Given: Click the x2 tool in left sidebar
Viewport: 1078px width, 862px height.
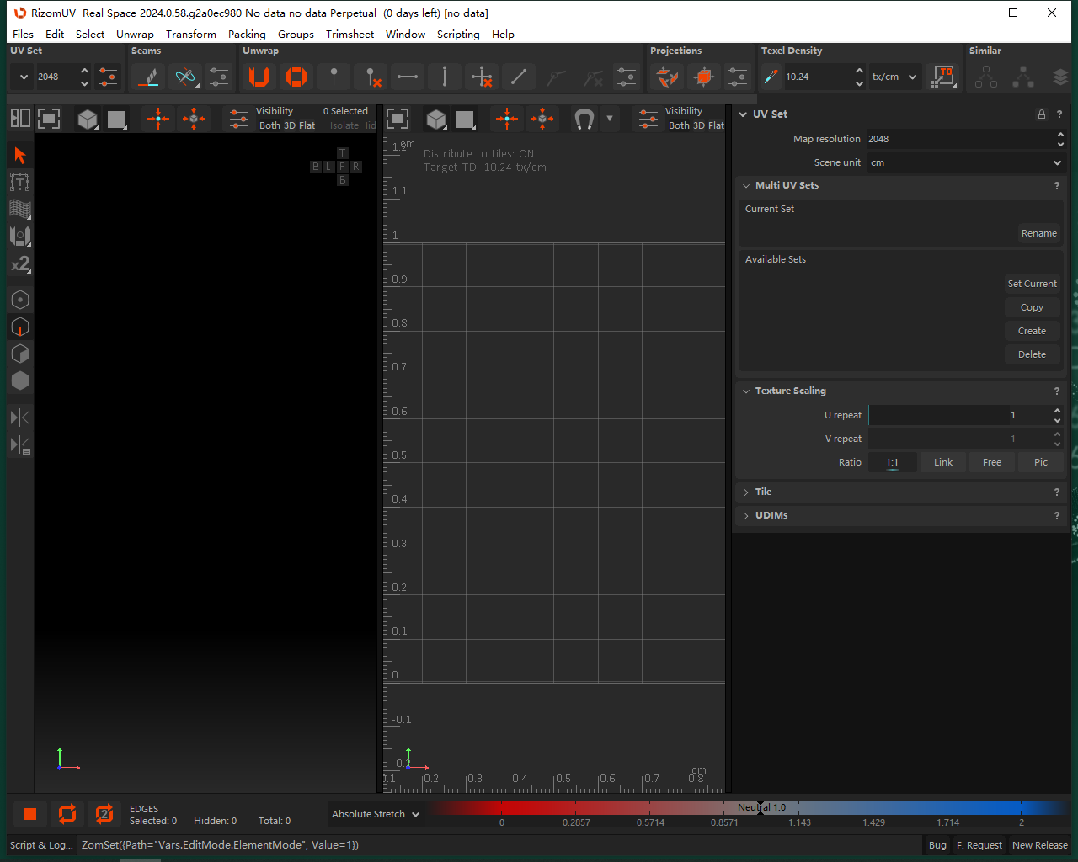Looking at the screenshot, I should [x=20, y=264].
